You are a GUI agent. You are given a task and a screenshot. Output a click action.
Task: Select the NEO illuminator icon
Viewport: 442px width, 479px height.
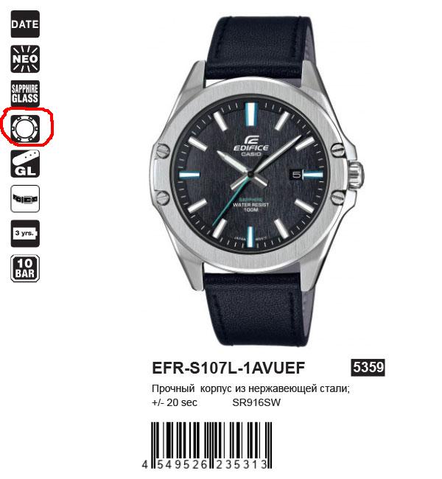pyautogui.click(x=25, y=59)
